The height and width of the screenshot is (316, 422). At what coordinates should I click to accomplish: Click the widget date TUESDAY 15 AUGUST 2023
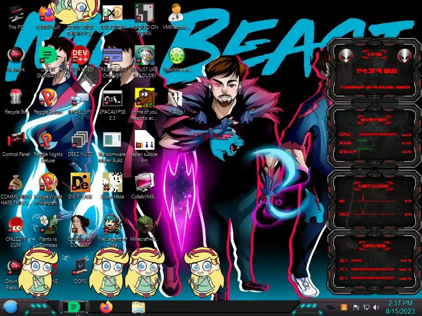pos(375,87)
